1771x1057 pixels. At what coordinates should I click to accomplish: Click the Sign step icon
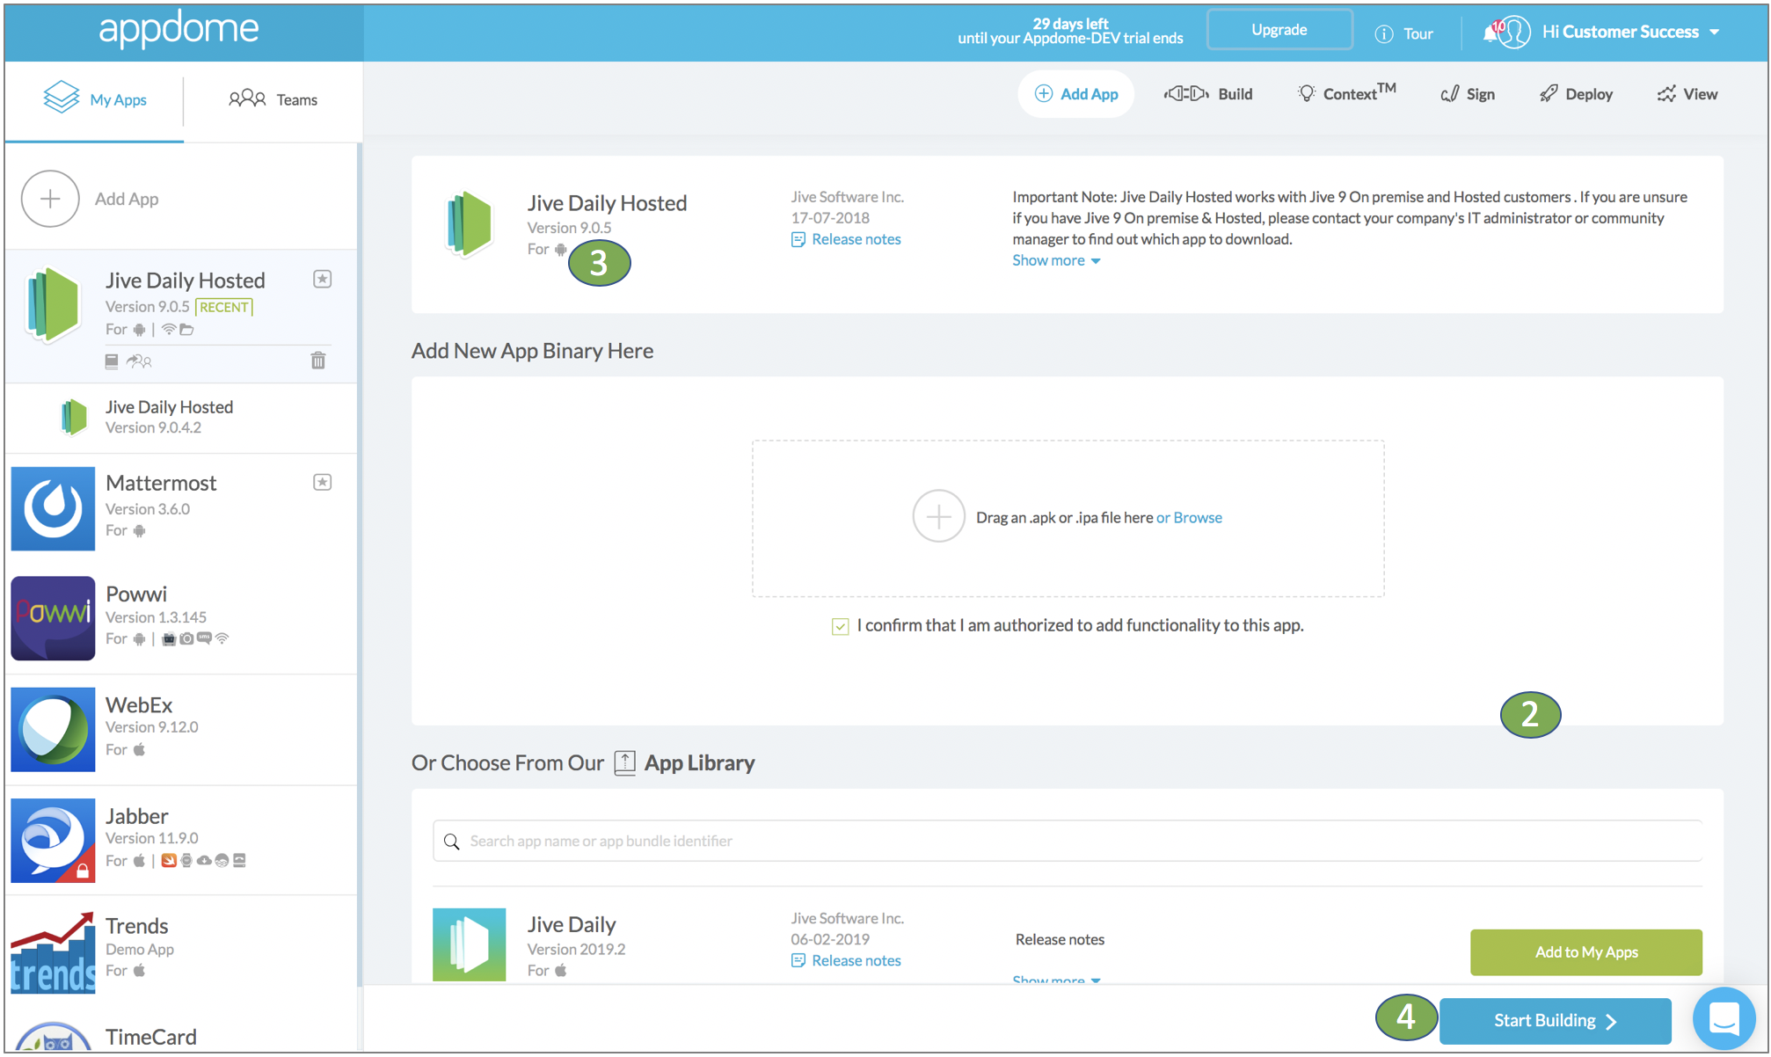pos(1450,94)
